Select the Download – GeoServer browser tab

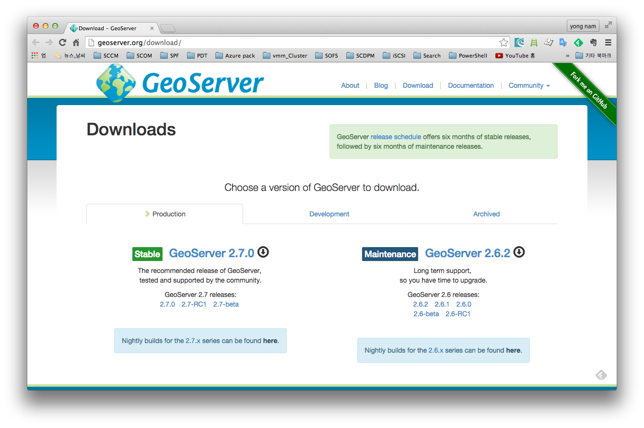click(111, 28)
